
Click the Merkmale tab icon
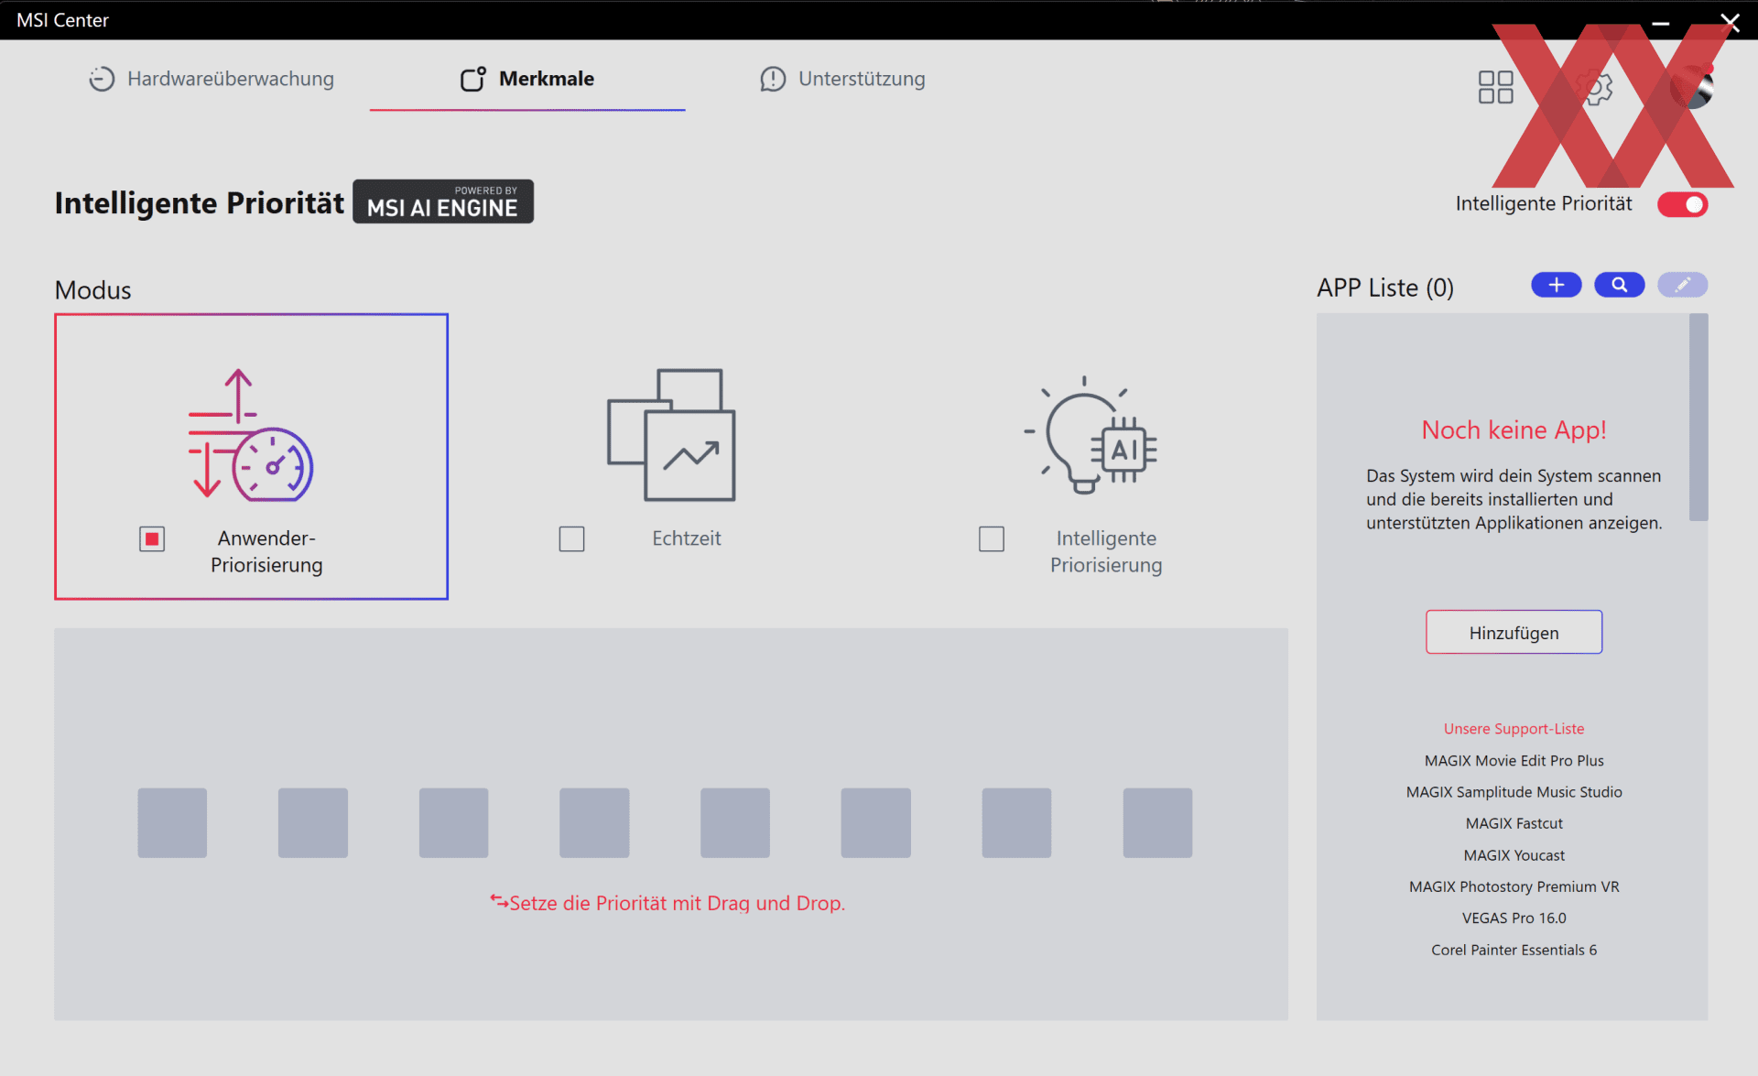coord(472,79)
